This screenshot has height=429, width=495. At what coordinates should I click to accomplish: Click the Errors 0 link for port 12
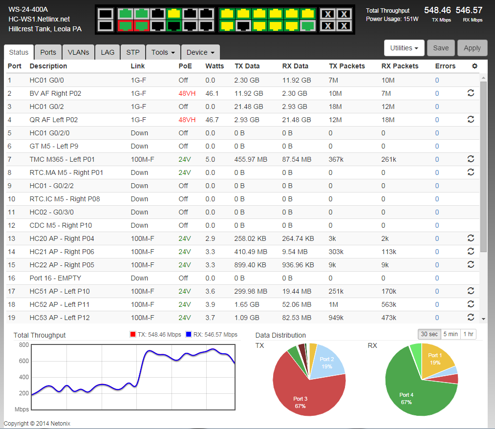[x=437, y=225]
